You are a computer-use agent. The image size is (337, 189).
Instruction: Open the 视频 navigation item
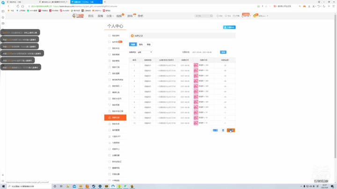coord(119,16)
